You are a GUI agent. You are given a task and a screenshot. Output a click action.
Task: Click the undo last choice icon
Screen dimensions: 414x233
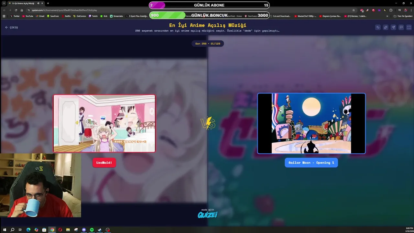coord(378,28)
